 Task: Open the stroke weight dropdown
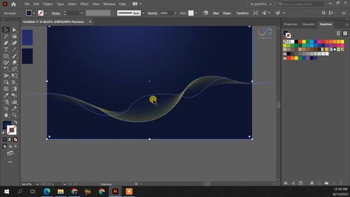click(x=81, y=13)
